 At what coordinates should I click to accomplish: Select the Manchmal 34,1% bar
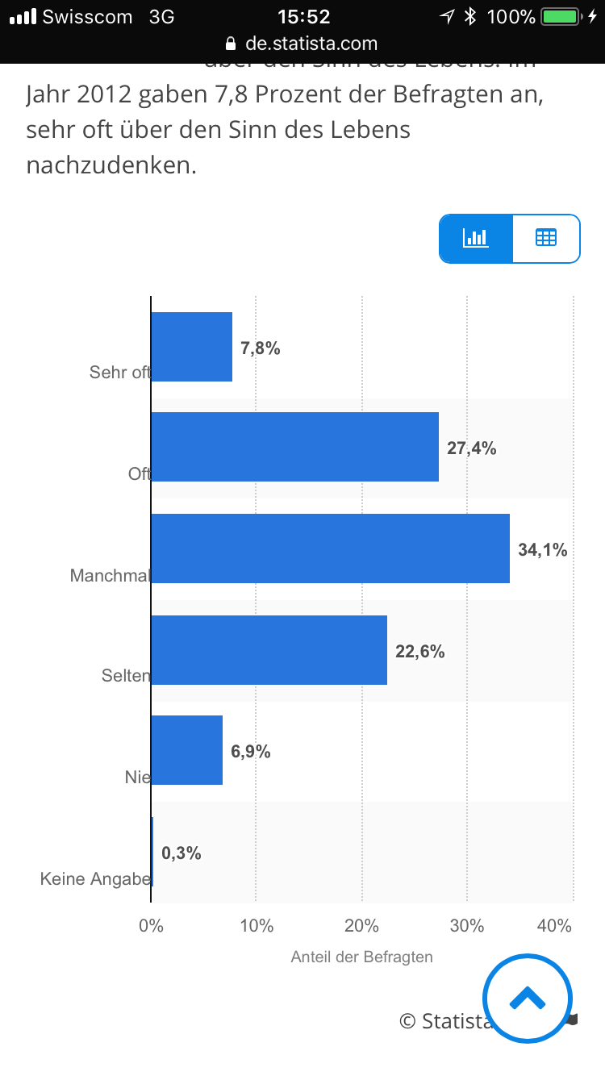coord(331,548)
